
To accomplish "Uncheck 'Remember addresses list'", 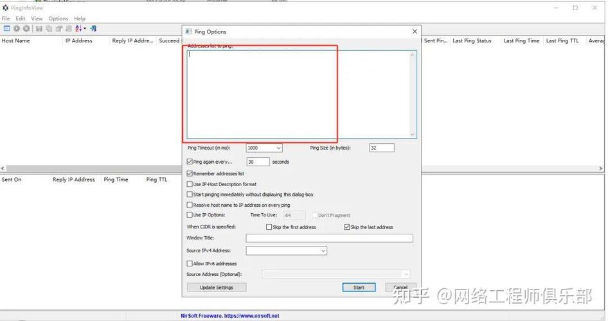I will coord(190,173).
